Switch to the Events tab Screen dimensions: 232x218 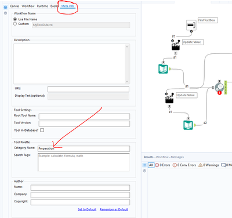[55, 6]
